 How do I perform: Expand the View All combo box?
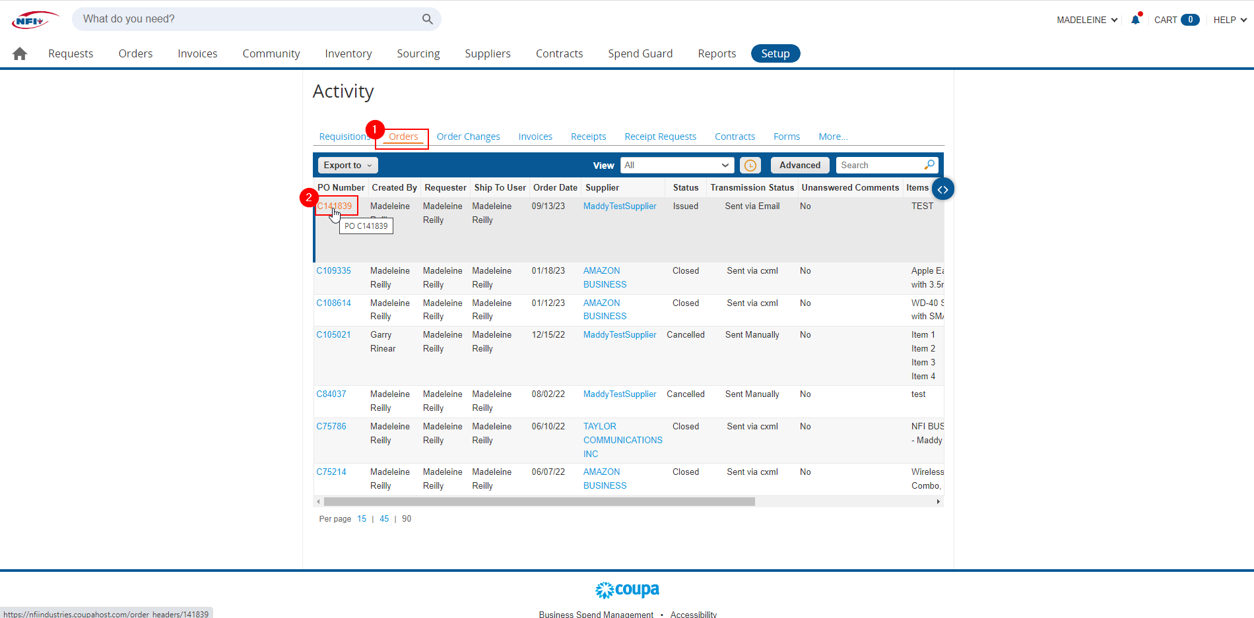coord(677,165)
